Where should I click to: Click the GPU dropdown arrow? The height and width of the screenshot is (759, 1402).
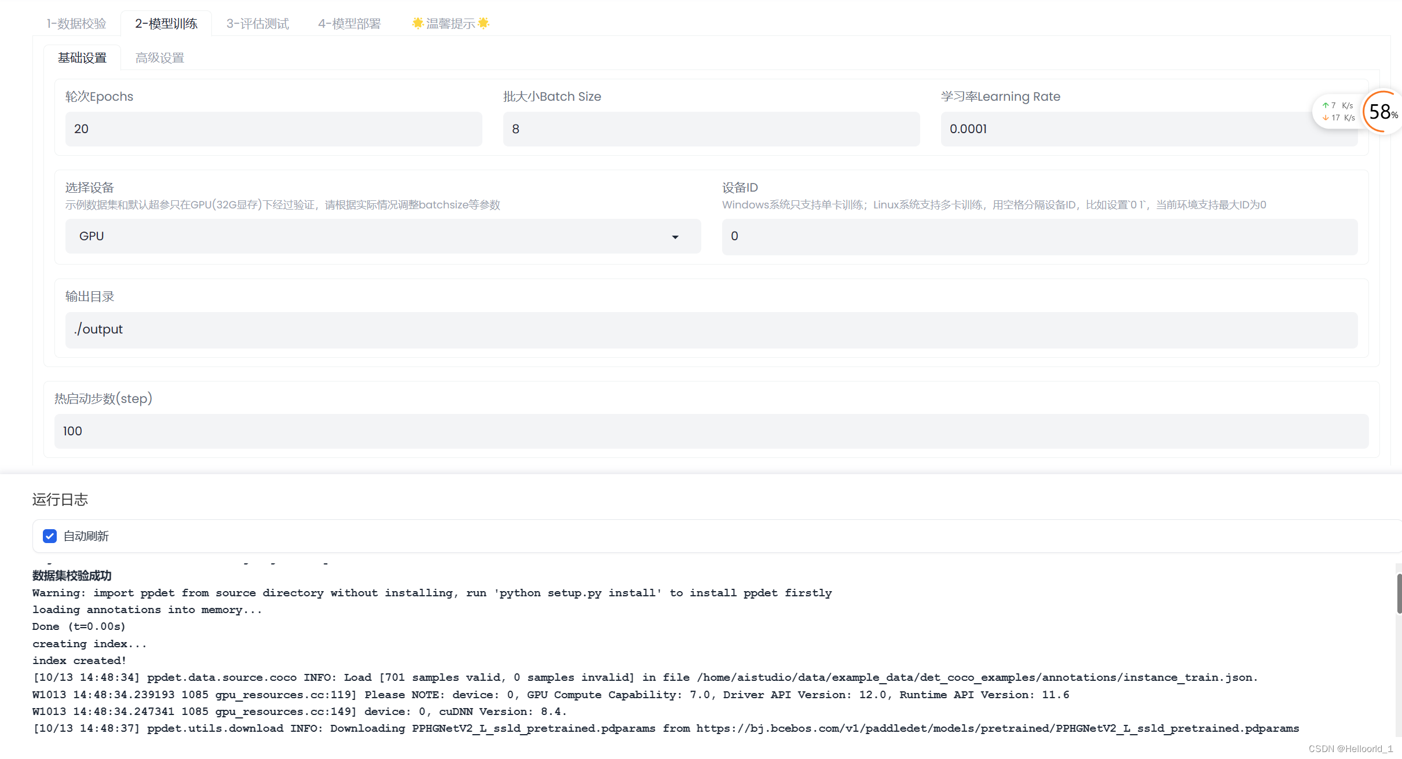675,237
